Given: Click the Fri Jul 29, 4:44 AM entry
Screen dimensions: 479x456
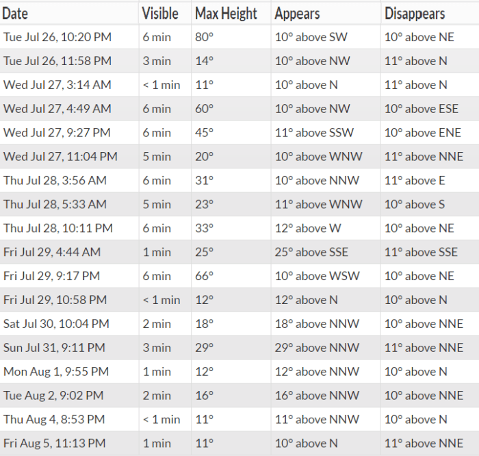Looking at the screenshot, I should [x=52, y=252].
